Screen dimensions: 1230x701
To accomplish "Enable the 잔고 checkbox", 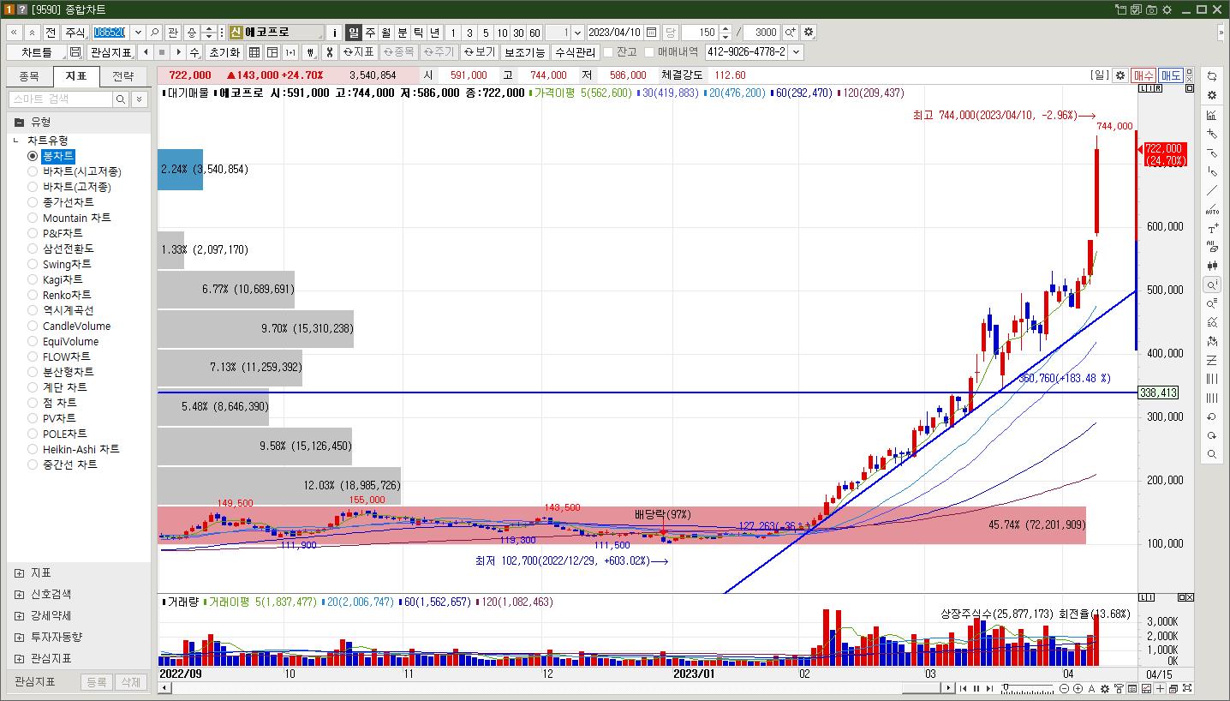I will tap(608, 52).
